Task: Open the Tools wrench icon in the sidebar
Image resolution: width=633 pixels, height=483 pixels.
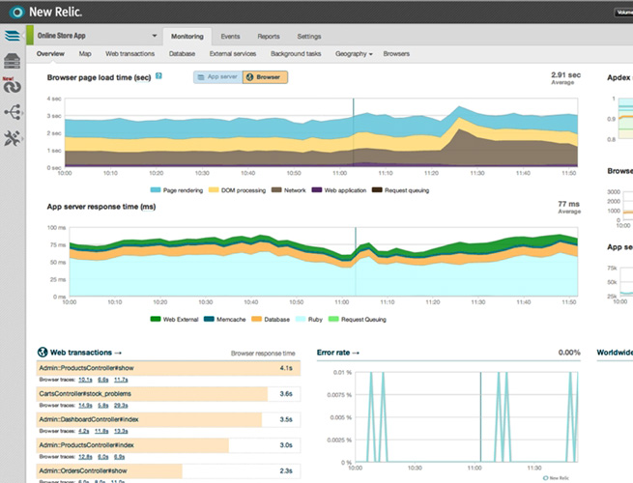Action: point(13,138)
